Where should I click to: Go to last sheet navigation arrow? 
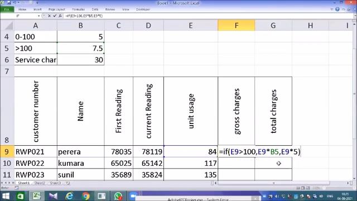(x=13, y=183)
